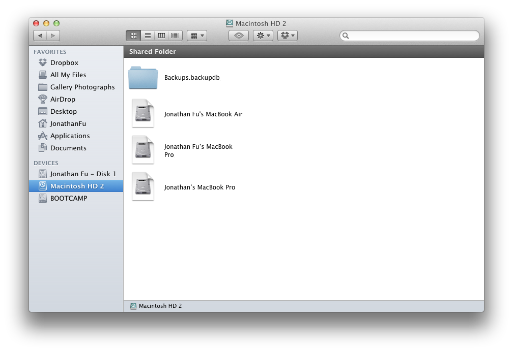Select All My Files in sidebar
Viewport: 513px width, 352px height.
pyautogui.click(x=76, y=75)
